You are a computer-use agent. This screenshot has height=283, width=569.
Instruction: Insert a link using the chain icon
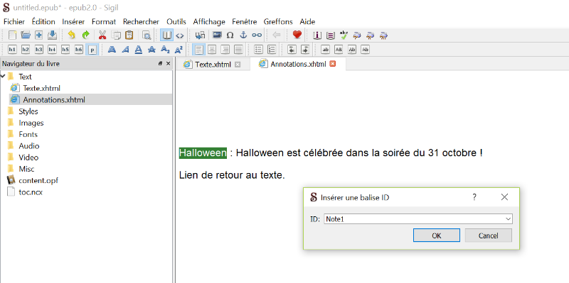click(257, 35)
